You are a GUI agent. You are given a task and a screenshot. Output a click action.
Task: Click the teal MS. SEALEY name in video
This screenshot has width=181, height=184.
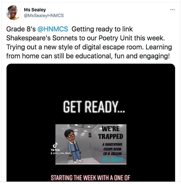pyautogui.click(x=113, y=159)
